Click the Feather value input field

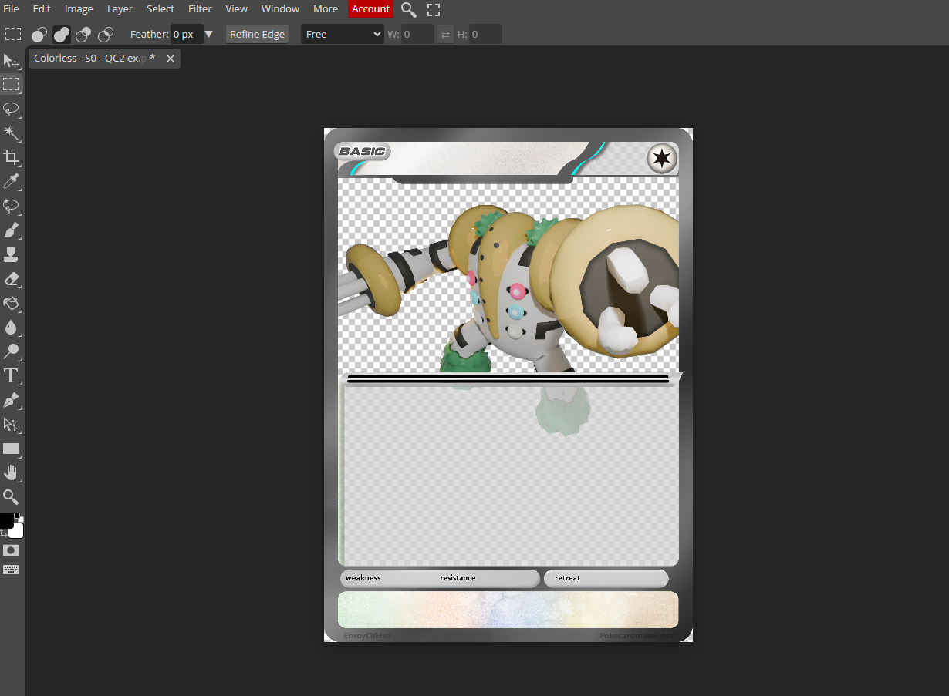click(187, 34)
